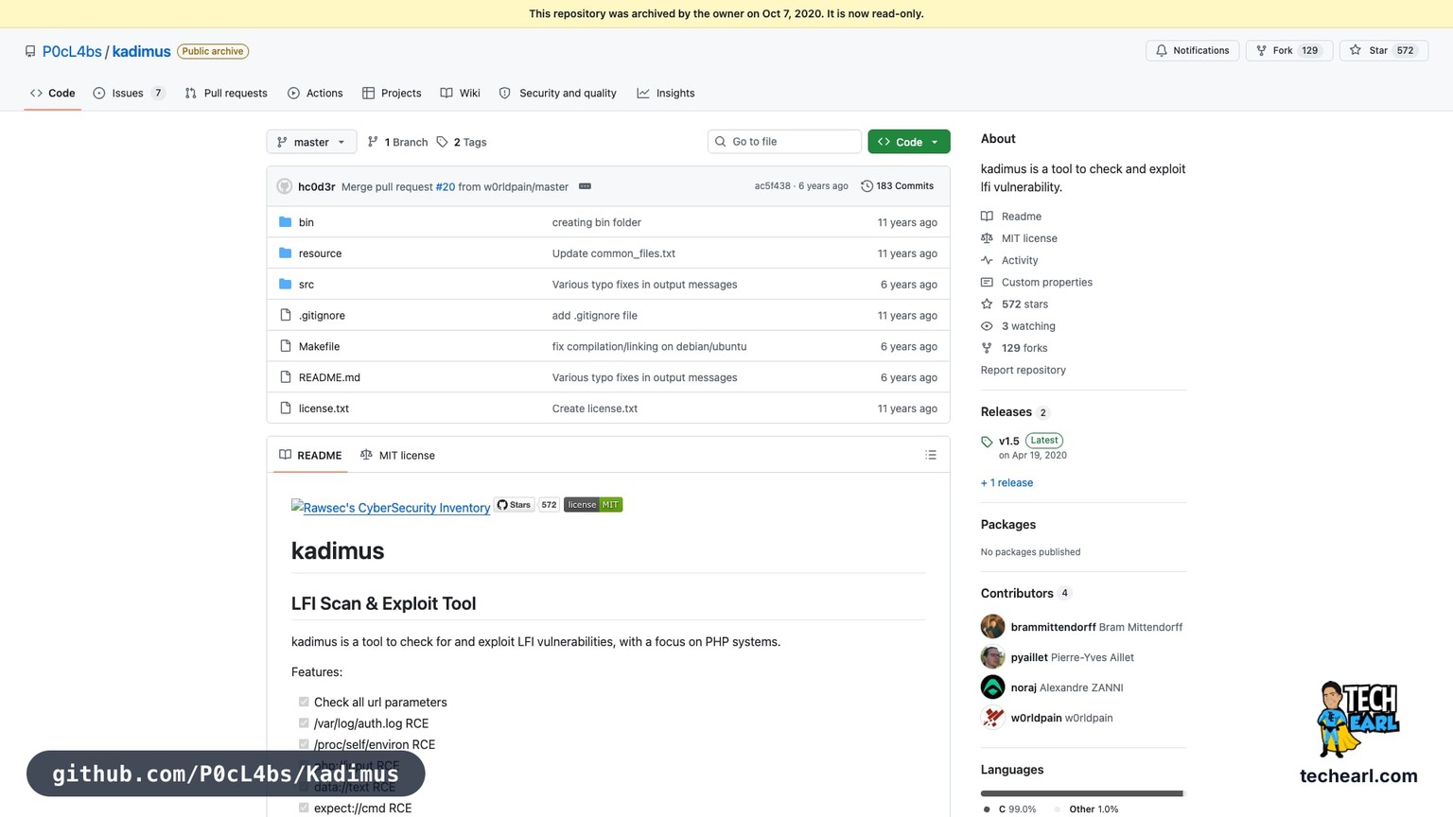
Task: Open the master branch dropdown
Action: (x=311, y=142)
